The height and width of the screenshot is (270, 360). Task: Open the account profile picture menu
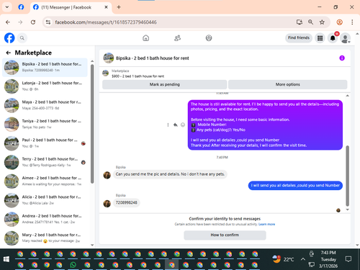point(346,38)
